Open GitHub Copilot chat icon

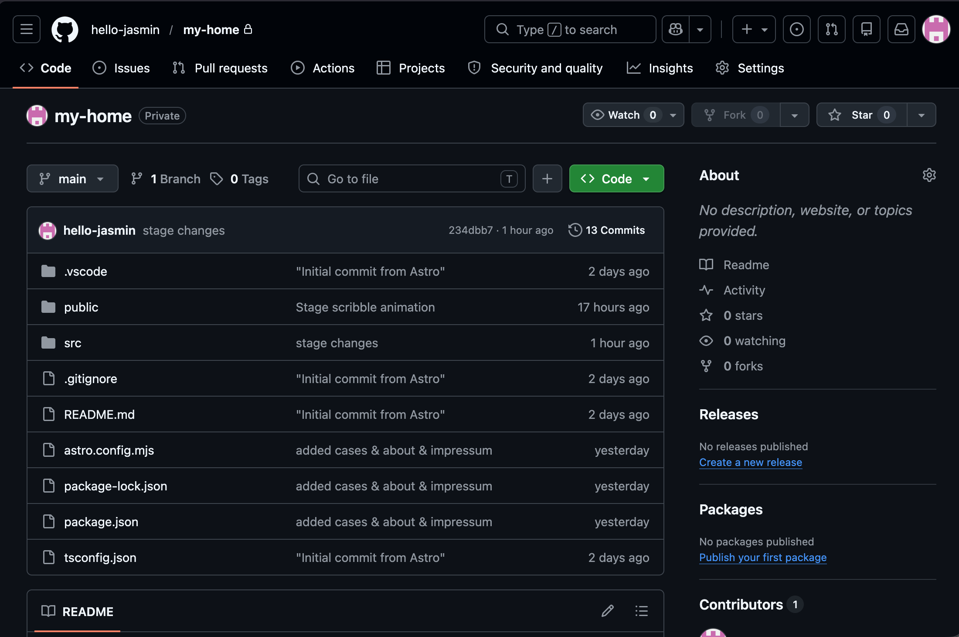(676, 29)
